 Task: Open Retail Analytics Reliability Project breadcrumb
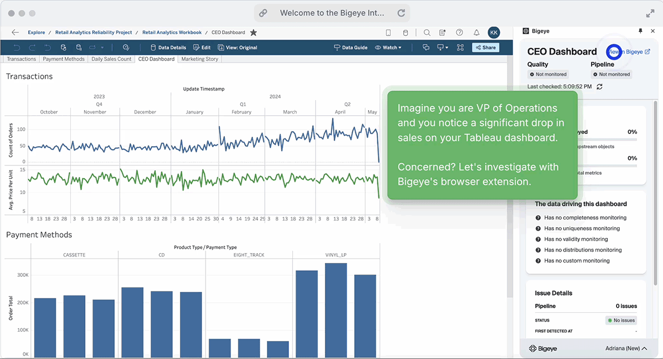tap(93, 33)
